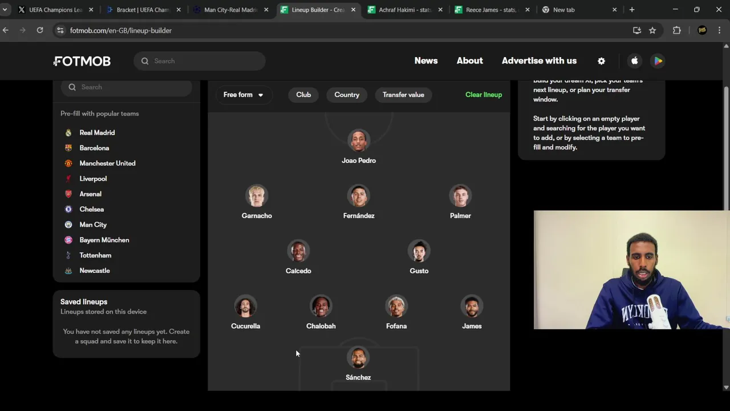Viewport: 730px width, 411px height.
Task: Open a new browser tab
Action: 632,10
